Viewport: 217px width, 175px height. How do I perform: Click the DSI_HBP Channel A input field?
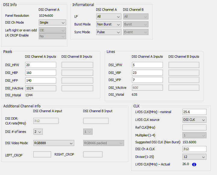click(41, 73)
